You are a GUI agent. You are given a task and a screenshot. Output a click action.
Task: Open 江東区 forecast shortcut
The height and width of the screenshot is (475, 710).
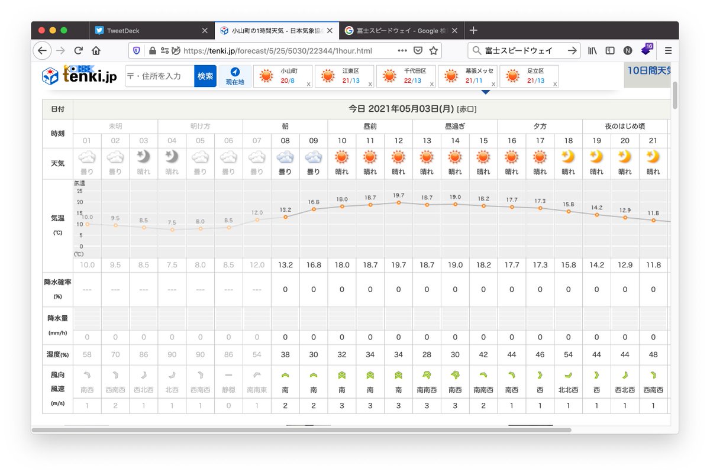point(343,76)
